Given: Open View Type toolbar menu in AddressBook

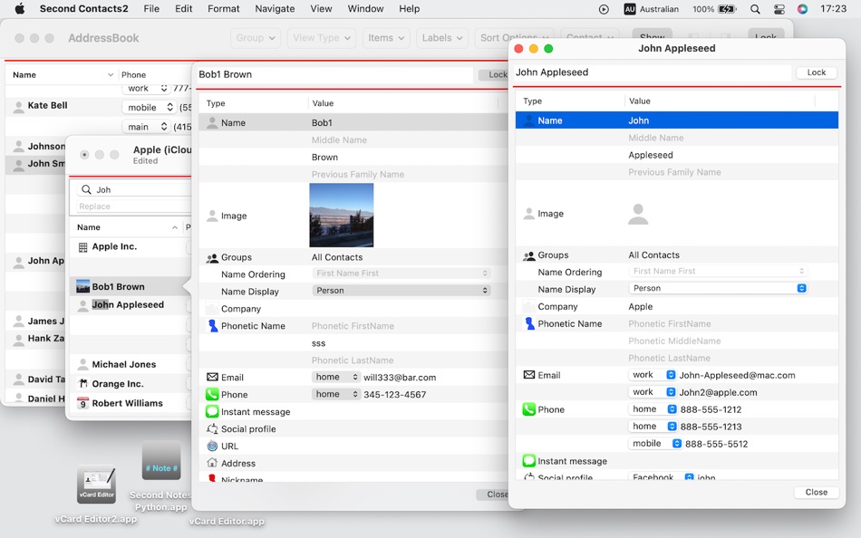Looking at the screenshot, I should point(321,38).
